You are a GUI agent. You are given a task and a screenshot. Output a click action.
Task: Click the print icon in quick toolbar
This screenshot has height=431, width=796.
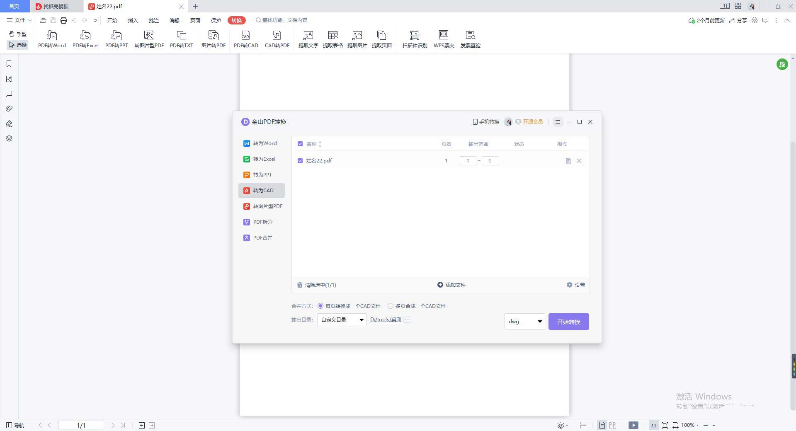click(63, 20)
